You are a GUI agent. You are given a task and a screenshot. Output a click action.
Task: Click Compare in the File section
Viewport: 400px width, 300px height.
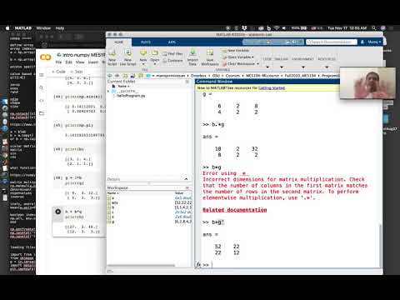pos(172,60)
